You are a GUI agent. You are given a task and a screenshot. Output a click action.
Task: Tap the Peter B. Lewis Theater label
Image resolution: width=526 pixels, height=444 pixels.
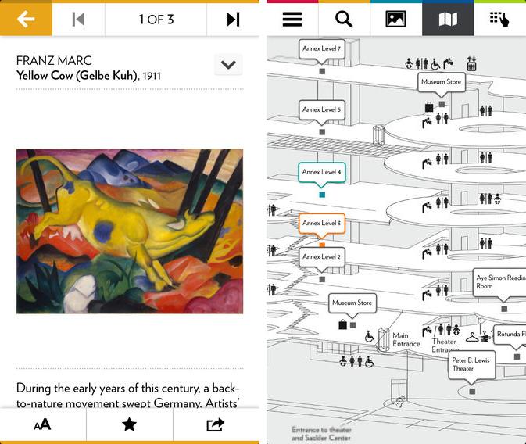(x=471, y=364)
